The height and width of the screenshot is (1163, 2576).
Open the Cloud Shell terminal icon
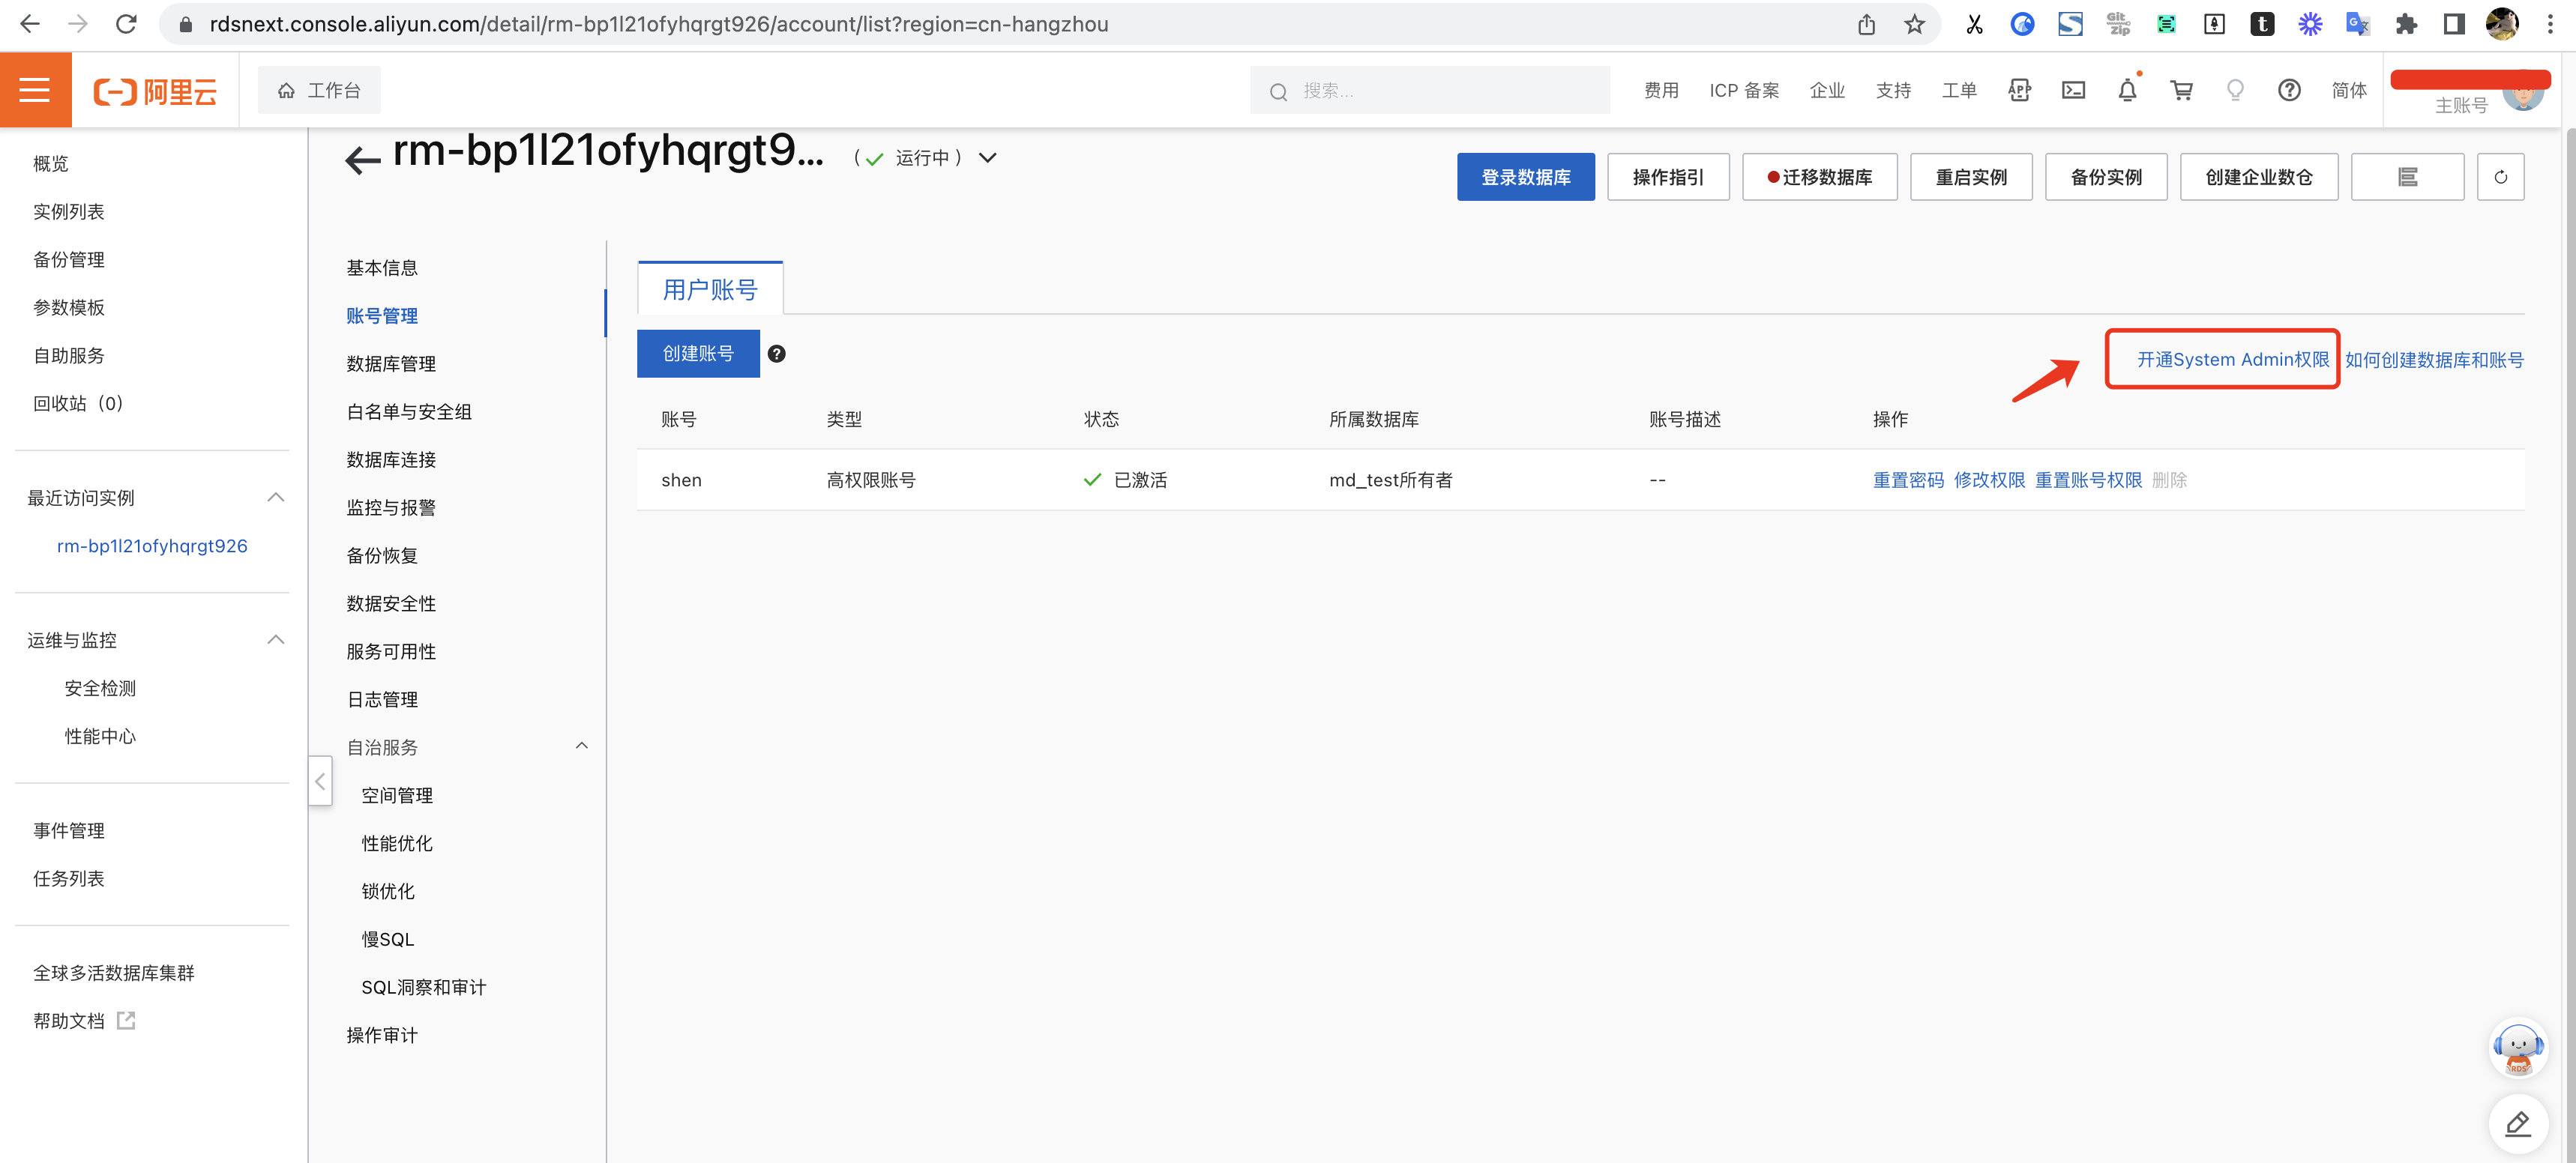click(2073, 91)
